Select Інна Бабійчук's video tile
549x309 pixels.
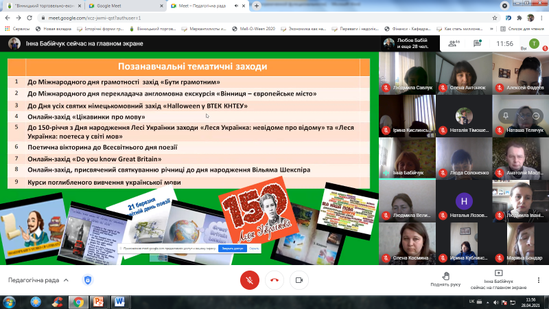pyautogui.click(x=407, y=159)
